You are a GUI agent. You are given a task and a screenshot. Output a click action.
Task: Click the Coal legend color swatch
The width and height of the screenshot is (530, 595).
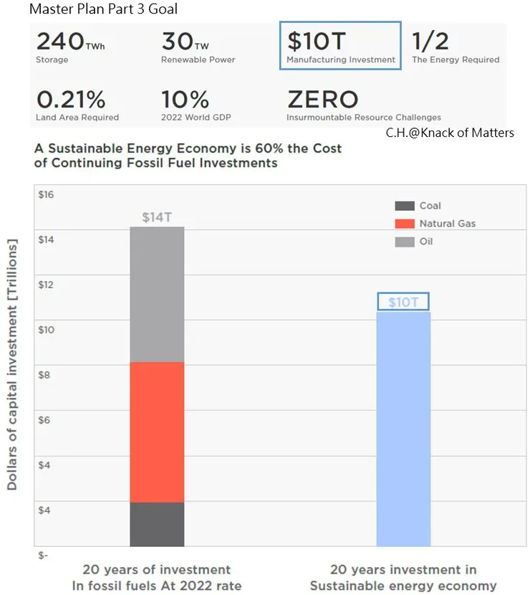[405, 206]
